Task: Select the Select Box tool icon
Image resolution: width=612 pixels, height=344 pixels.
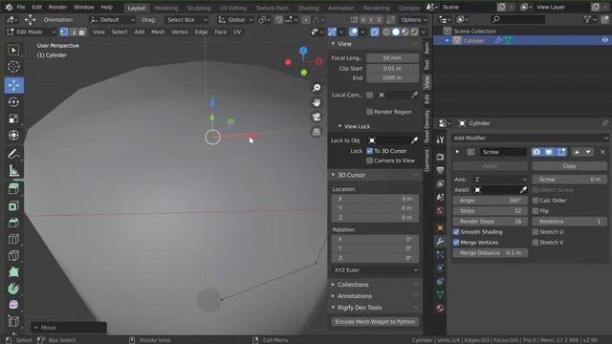Action: pos(13,51)
